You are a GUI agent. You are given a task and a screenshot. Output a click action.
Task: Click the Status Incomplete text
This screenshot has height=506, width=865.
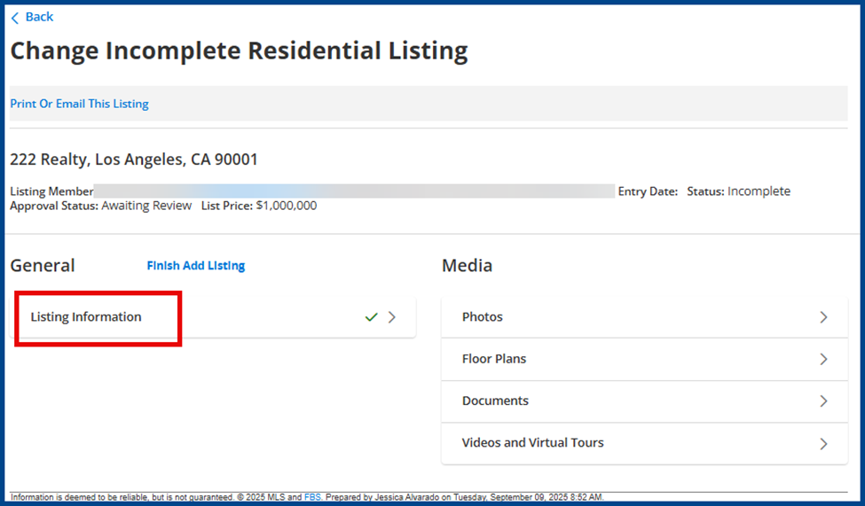[x=738, y=191]
